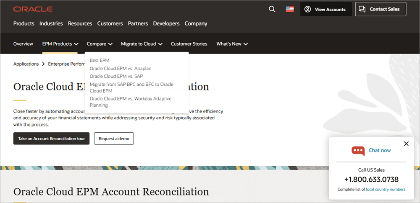Click Request a demo button
The height and width of the screenshot is (203, 420).
click(x=114, y=139)
